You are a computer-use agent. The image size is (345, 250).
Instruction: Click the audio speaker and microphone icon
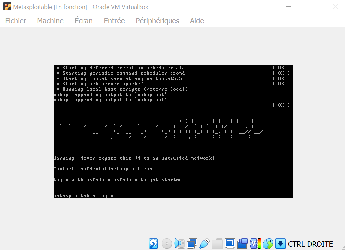tap(179, 244)
